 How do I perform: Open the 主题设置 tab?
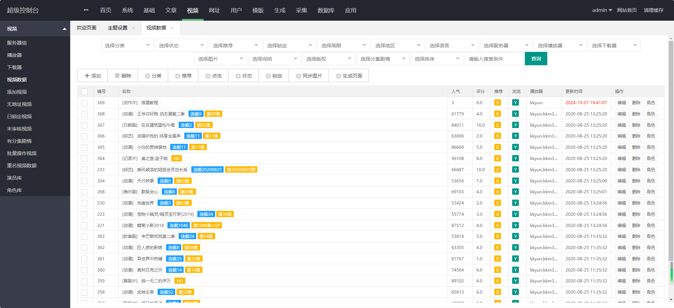118,28
